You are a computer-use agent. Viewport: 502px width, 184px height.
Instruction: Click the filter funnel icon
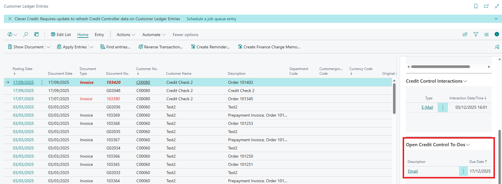476,35
